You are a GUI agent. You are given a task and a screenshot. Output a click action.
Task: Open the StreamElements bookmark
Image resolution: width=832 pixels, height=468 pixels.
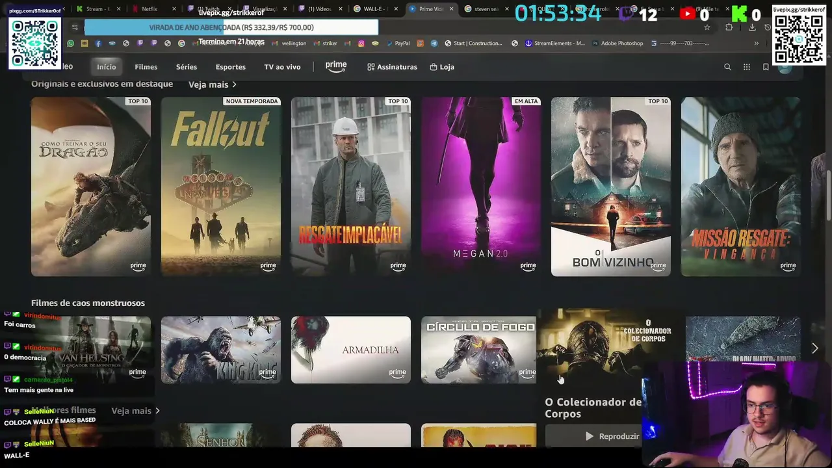coord(555,44)
